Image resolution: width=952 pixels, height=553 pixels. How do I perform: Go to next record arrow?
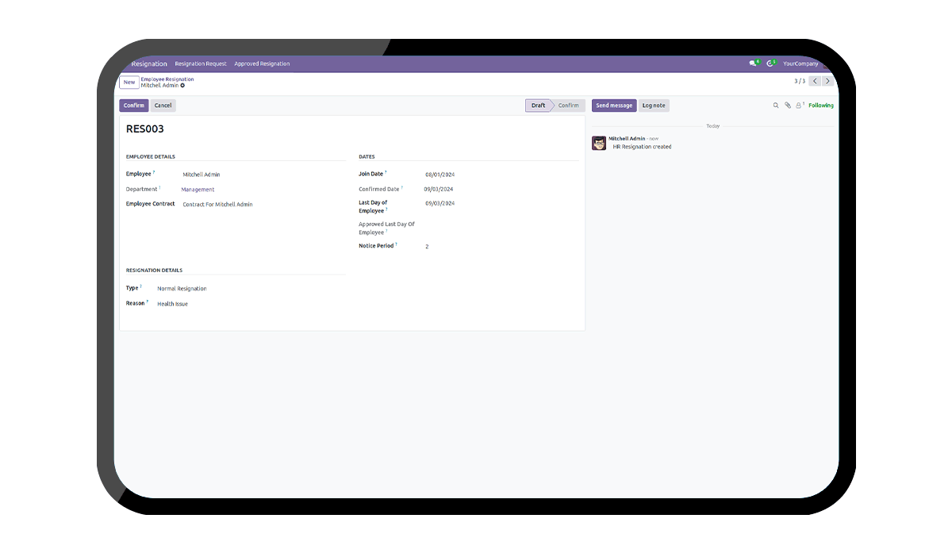[x=828, y=81]
